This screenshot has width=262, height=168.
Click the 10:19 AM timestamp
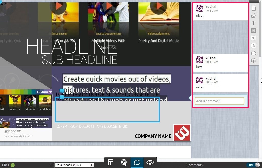(x=212, y=62)
